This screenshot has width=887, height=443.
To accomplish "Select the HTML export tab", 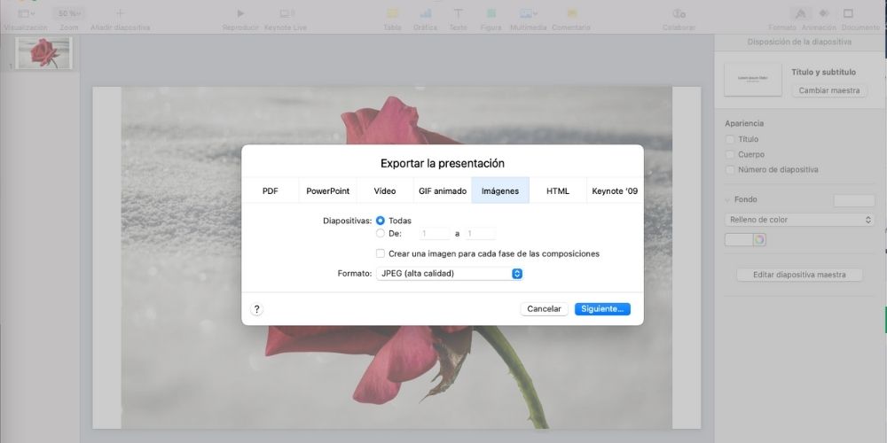I will pyautogui.click(x=558, y=191).
